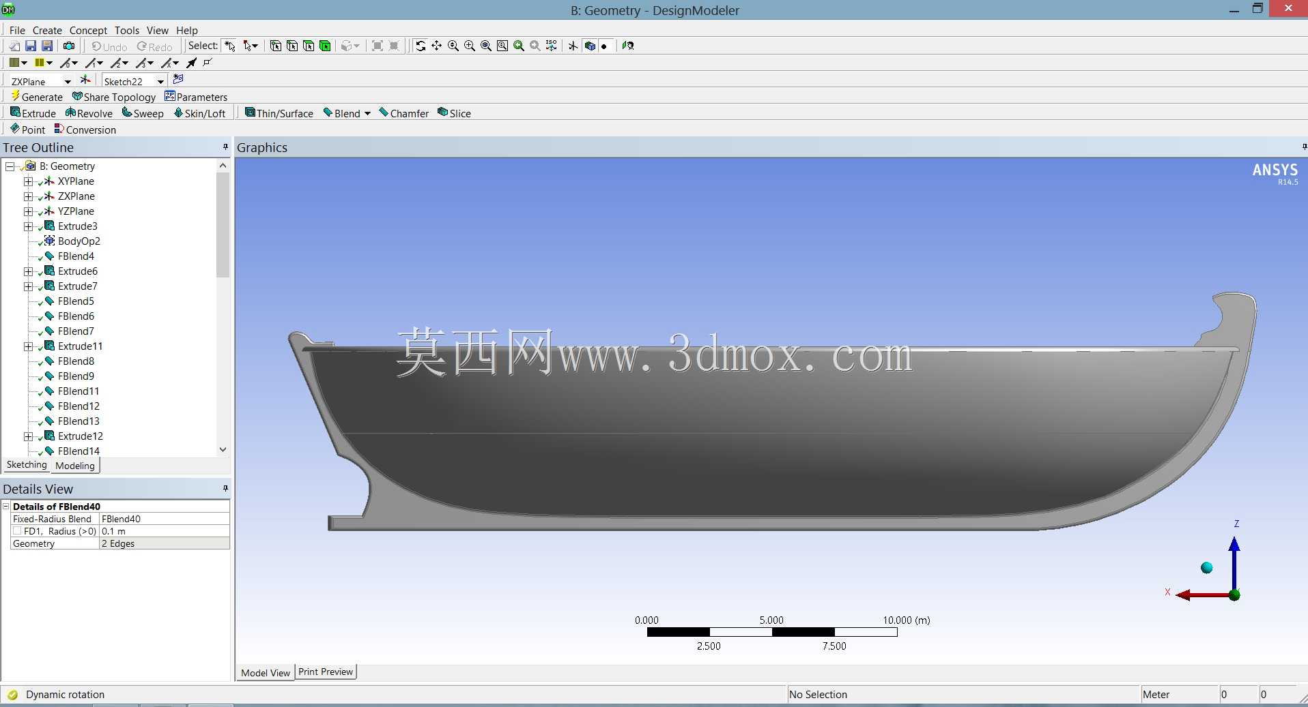The height and width of the screenshot is (707, 1308).
Task: Select the Box Zoom tool
Action: coord(470,46)
